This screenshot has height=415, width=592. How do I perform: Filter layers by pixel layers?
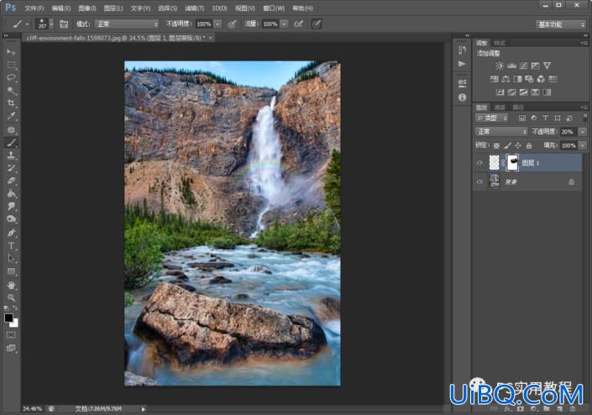[x=521, y=118]
